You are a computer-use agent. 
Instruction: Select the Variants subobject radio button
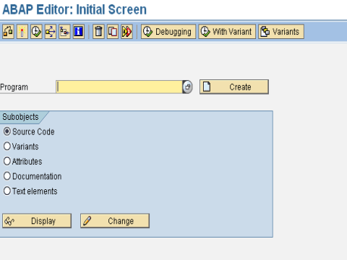click(7, 146)
